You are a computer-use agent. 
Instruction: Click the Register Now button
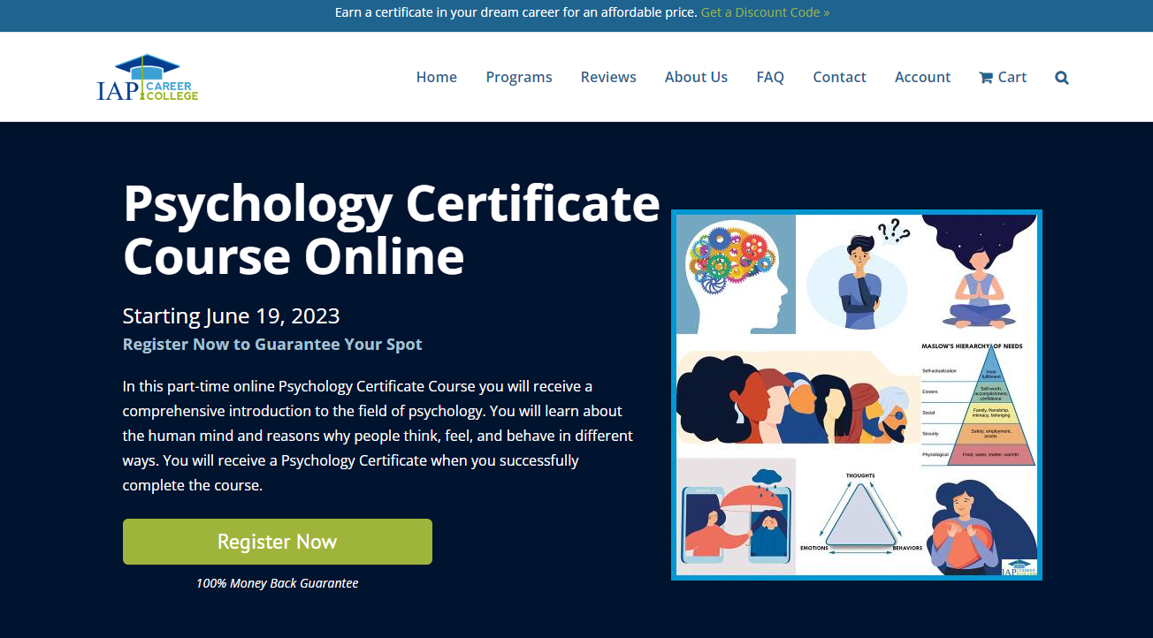pyautogui.click(x=277, y=542)
